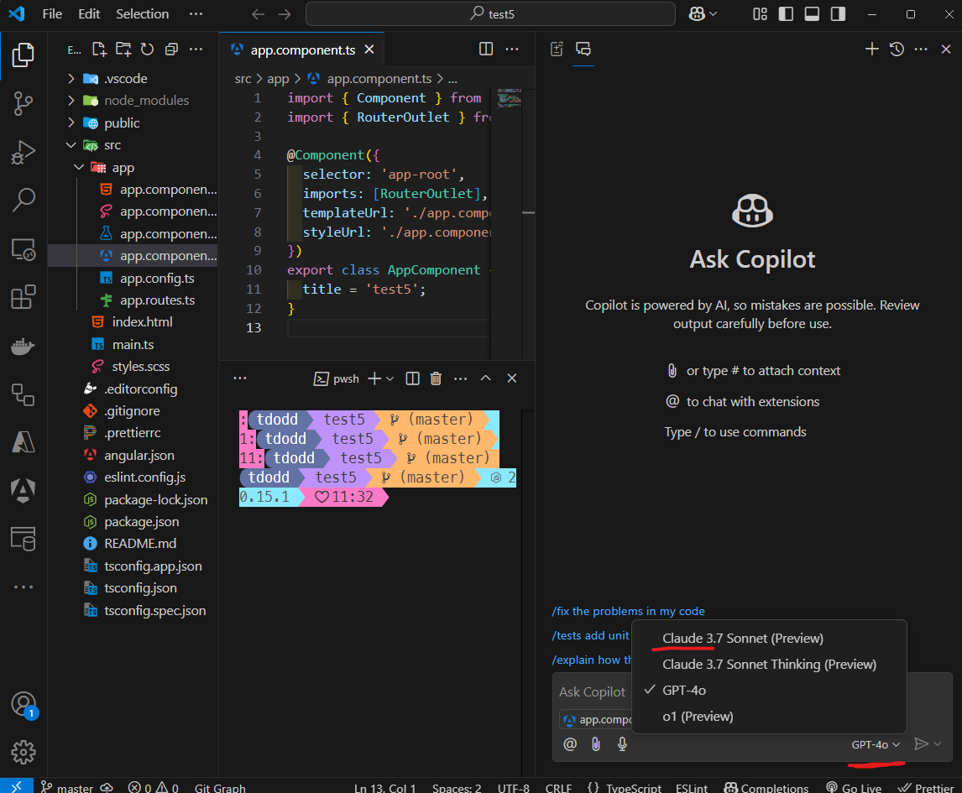The width and height of the screenshot is (962, 793).
Task: Toggle the secondary side bar
Action: pos(838,14)
